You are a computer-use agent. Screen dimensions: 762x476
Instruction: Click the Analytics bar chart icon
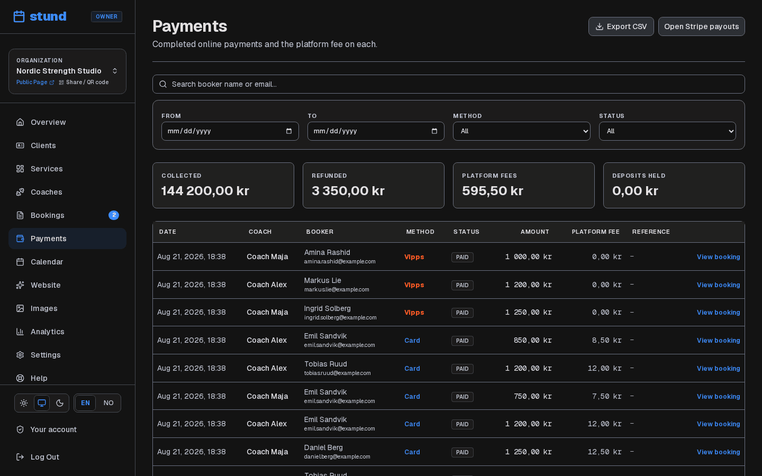(x=20, y=332)
